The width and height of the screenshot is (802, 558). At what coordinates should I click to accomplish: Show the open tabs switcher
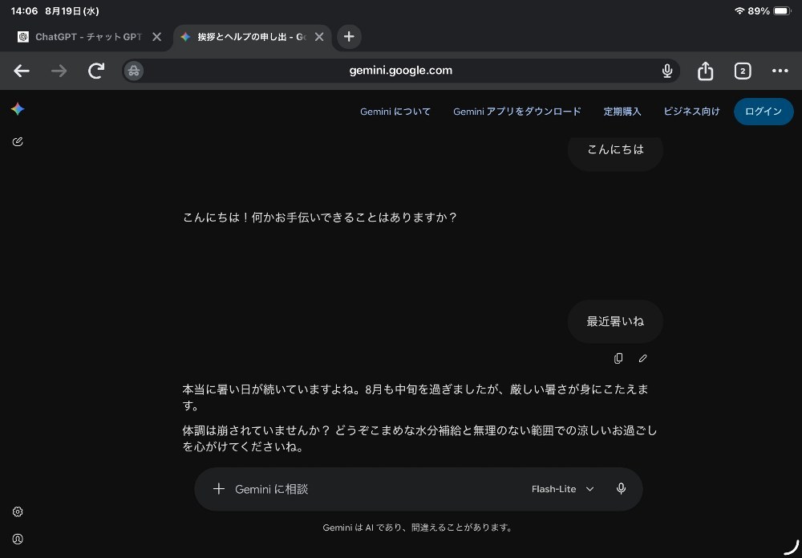[x=743, y=71]
